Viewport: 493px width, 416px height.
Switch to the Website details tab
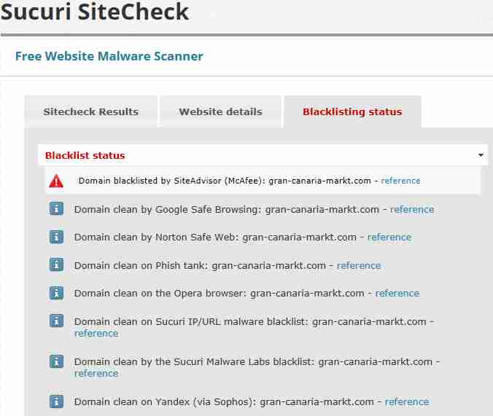(220, 111)
